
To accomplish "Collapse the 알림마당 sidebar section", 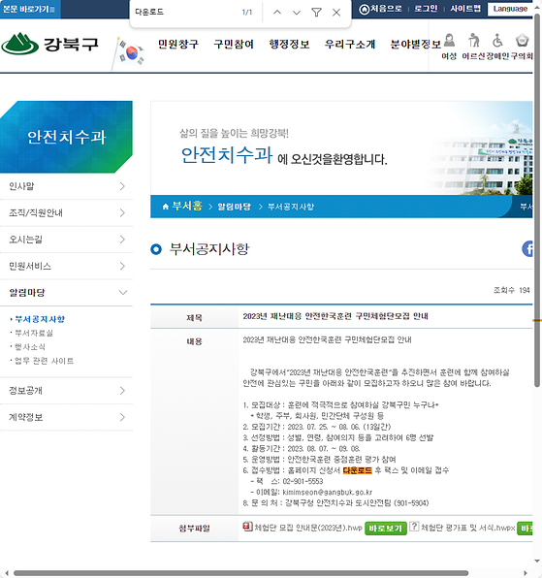I will (66, 292).
